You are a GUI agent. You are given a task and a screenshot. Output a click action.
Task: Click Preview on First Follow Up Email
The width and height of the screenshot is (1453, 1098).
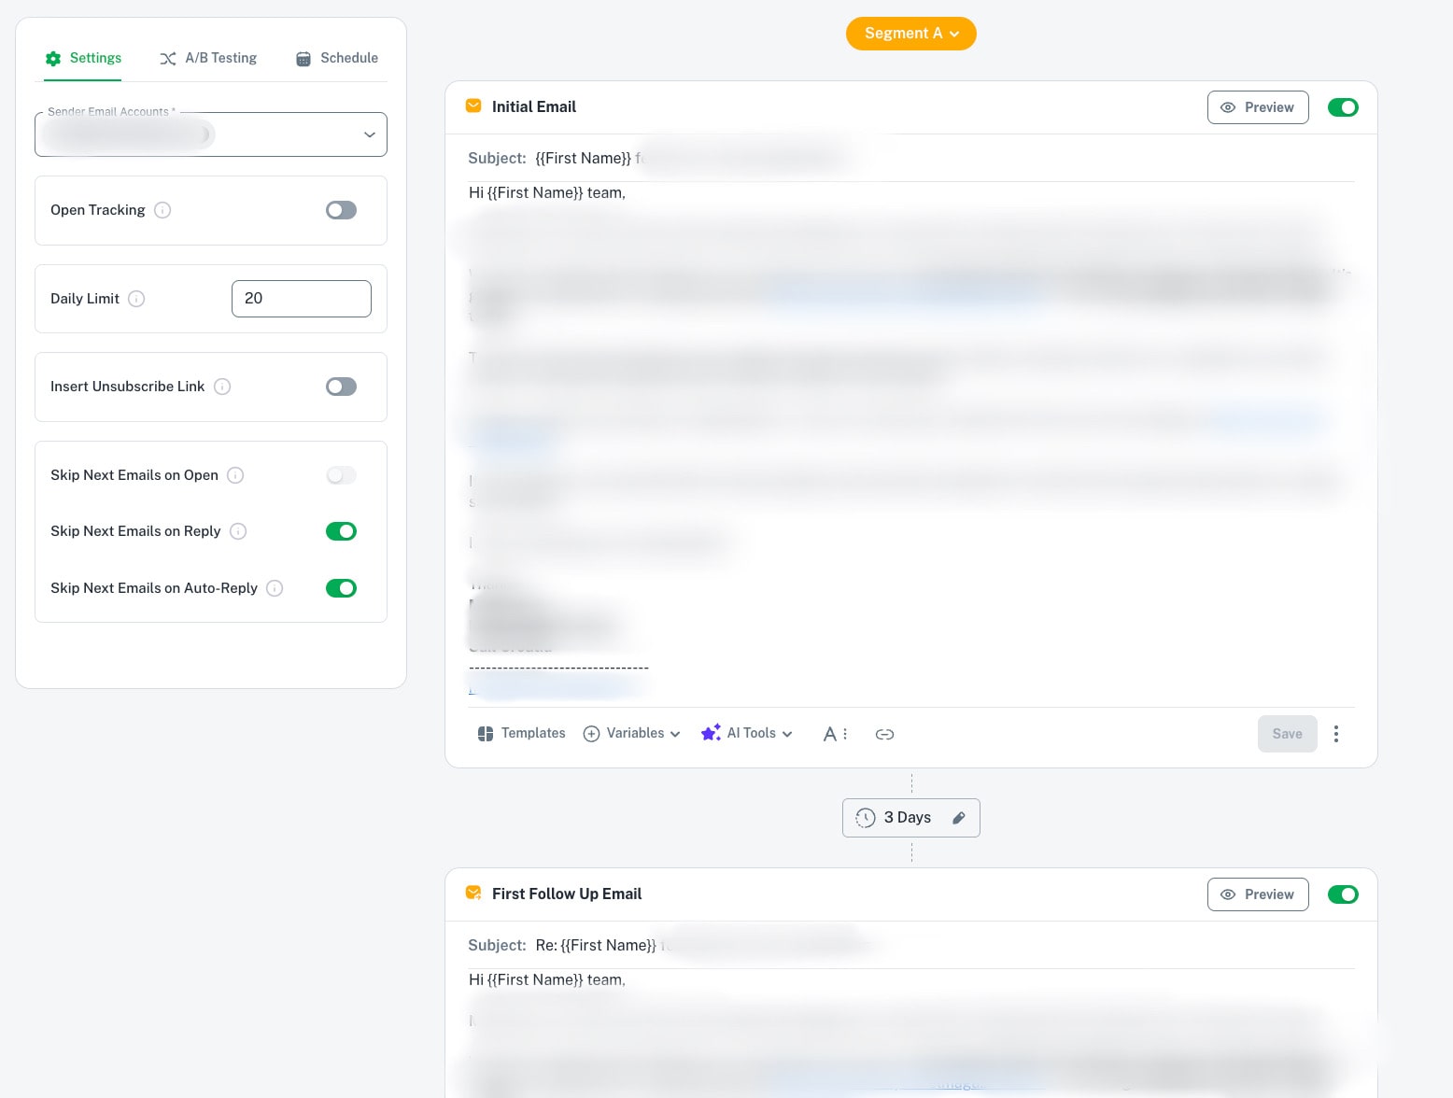(x=1258, y=894)
